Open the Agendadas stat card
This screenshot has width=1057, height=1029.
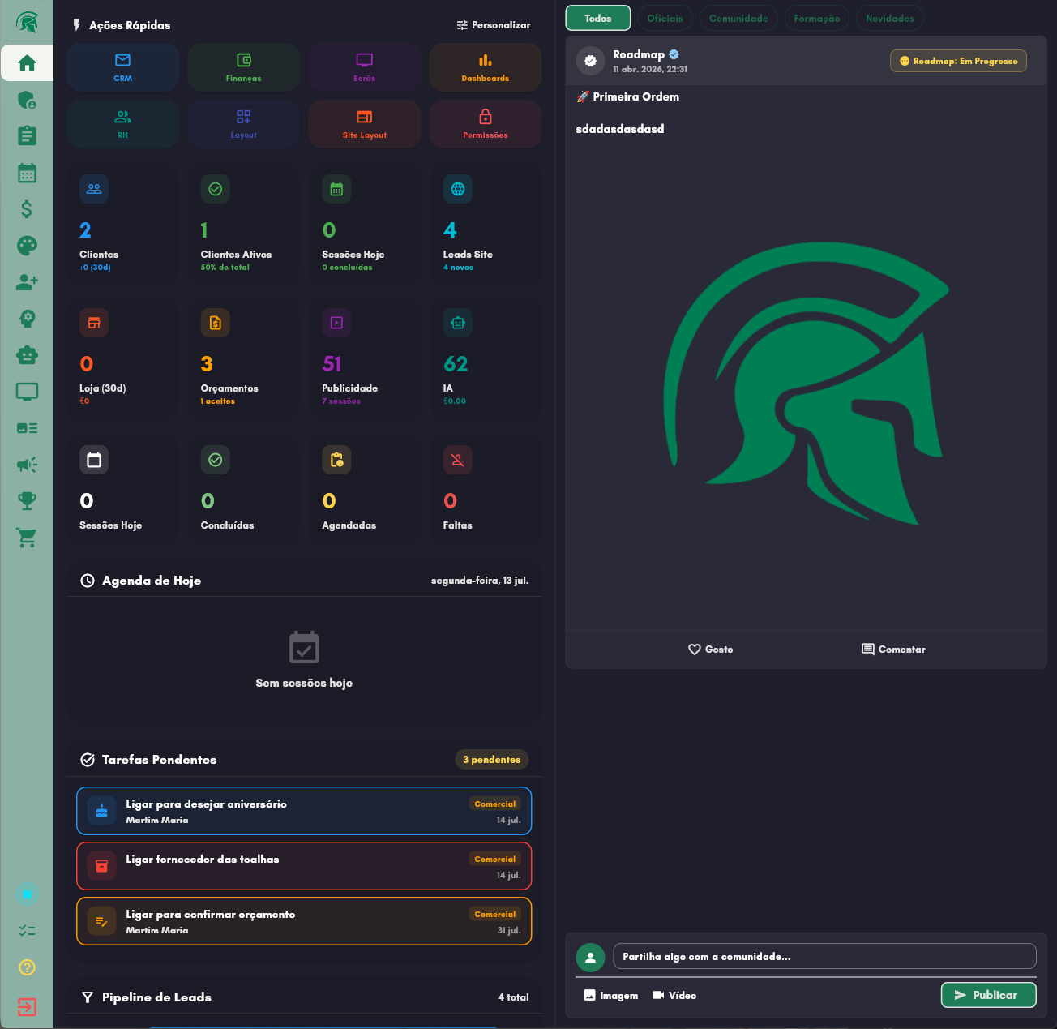365,490
